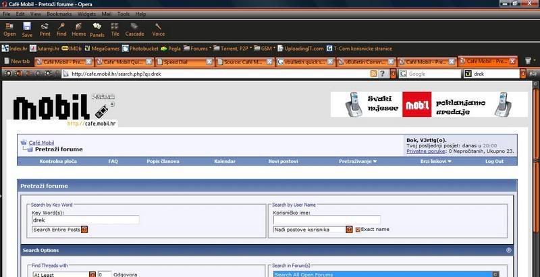Image resolution: width=540 pixels, height=277 pixels.
Task: Cascade windows using the Cascade icon
Action: (134, 30)
